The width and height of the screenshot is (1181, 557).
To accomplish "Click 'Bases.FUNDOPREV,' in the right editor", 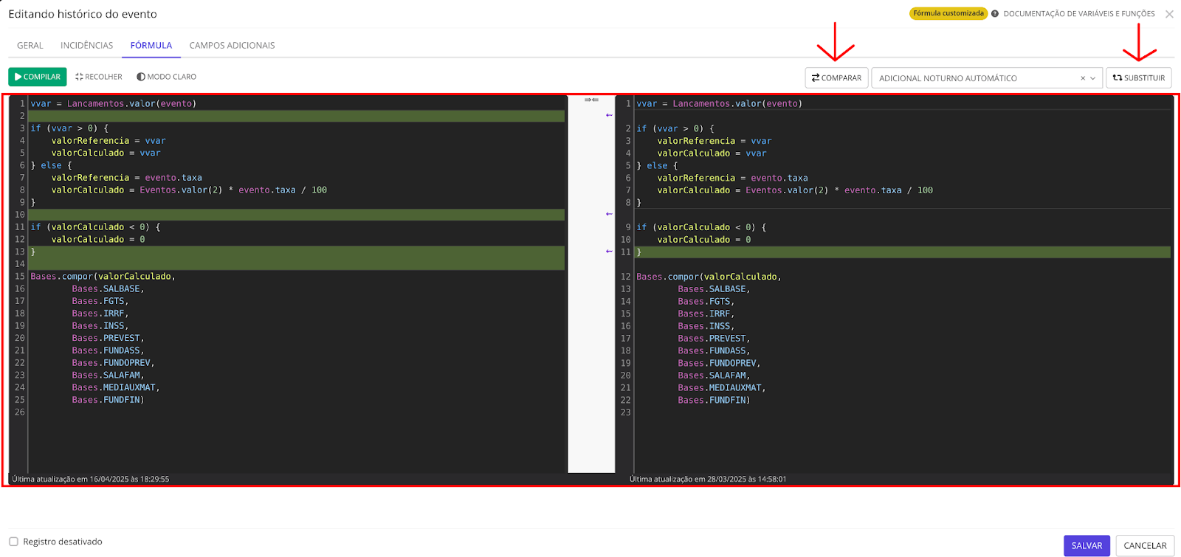I will point(719,364).
